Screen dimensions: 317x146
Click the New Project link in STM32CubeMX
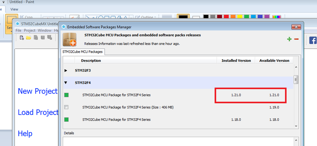click(x=38, y=91)
